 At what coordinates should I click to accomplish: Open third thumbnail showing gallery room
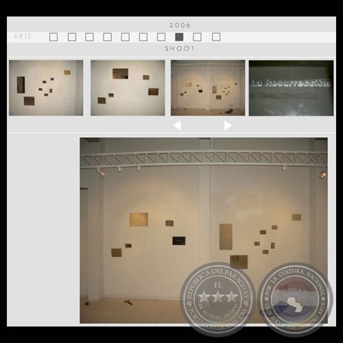pos(208,88)
